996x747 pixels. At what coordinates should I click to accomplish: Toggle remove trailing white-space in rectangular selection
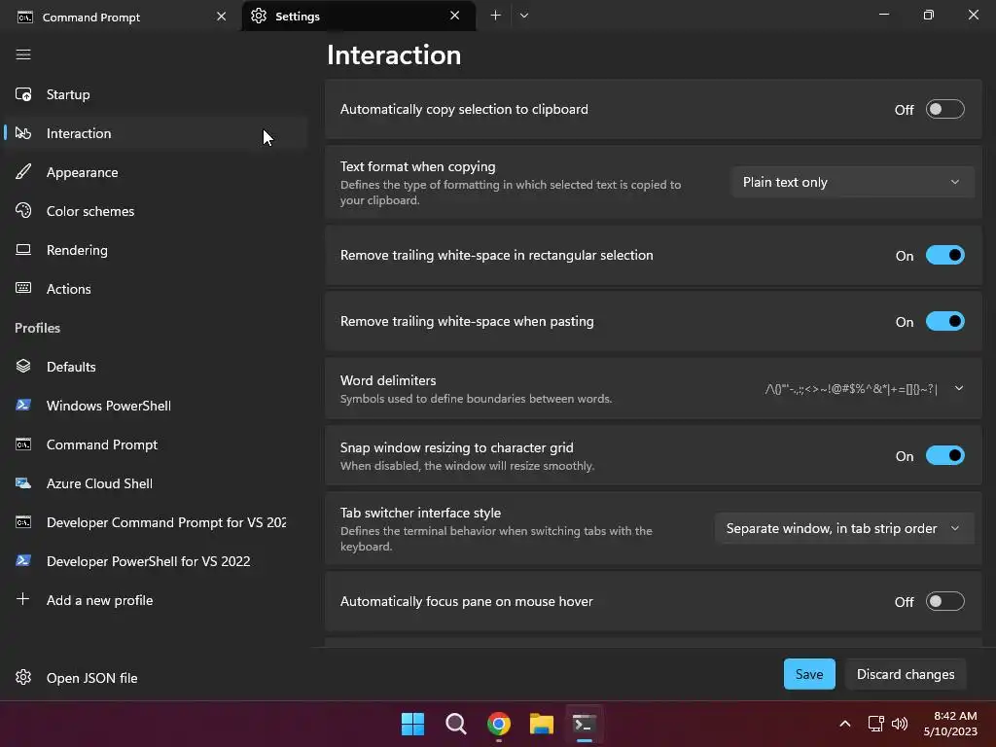pyautogui.click(x=944, y=256)
